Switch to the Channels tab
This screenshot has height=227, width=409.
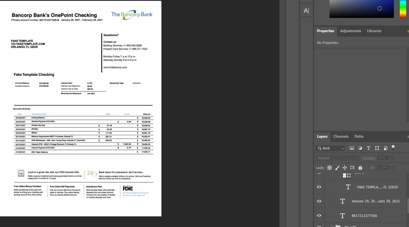341,136
